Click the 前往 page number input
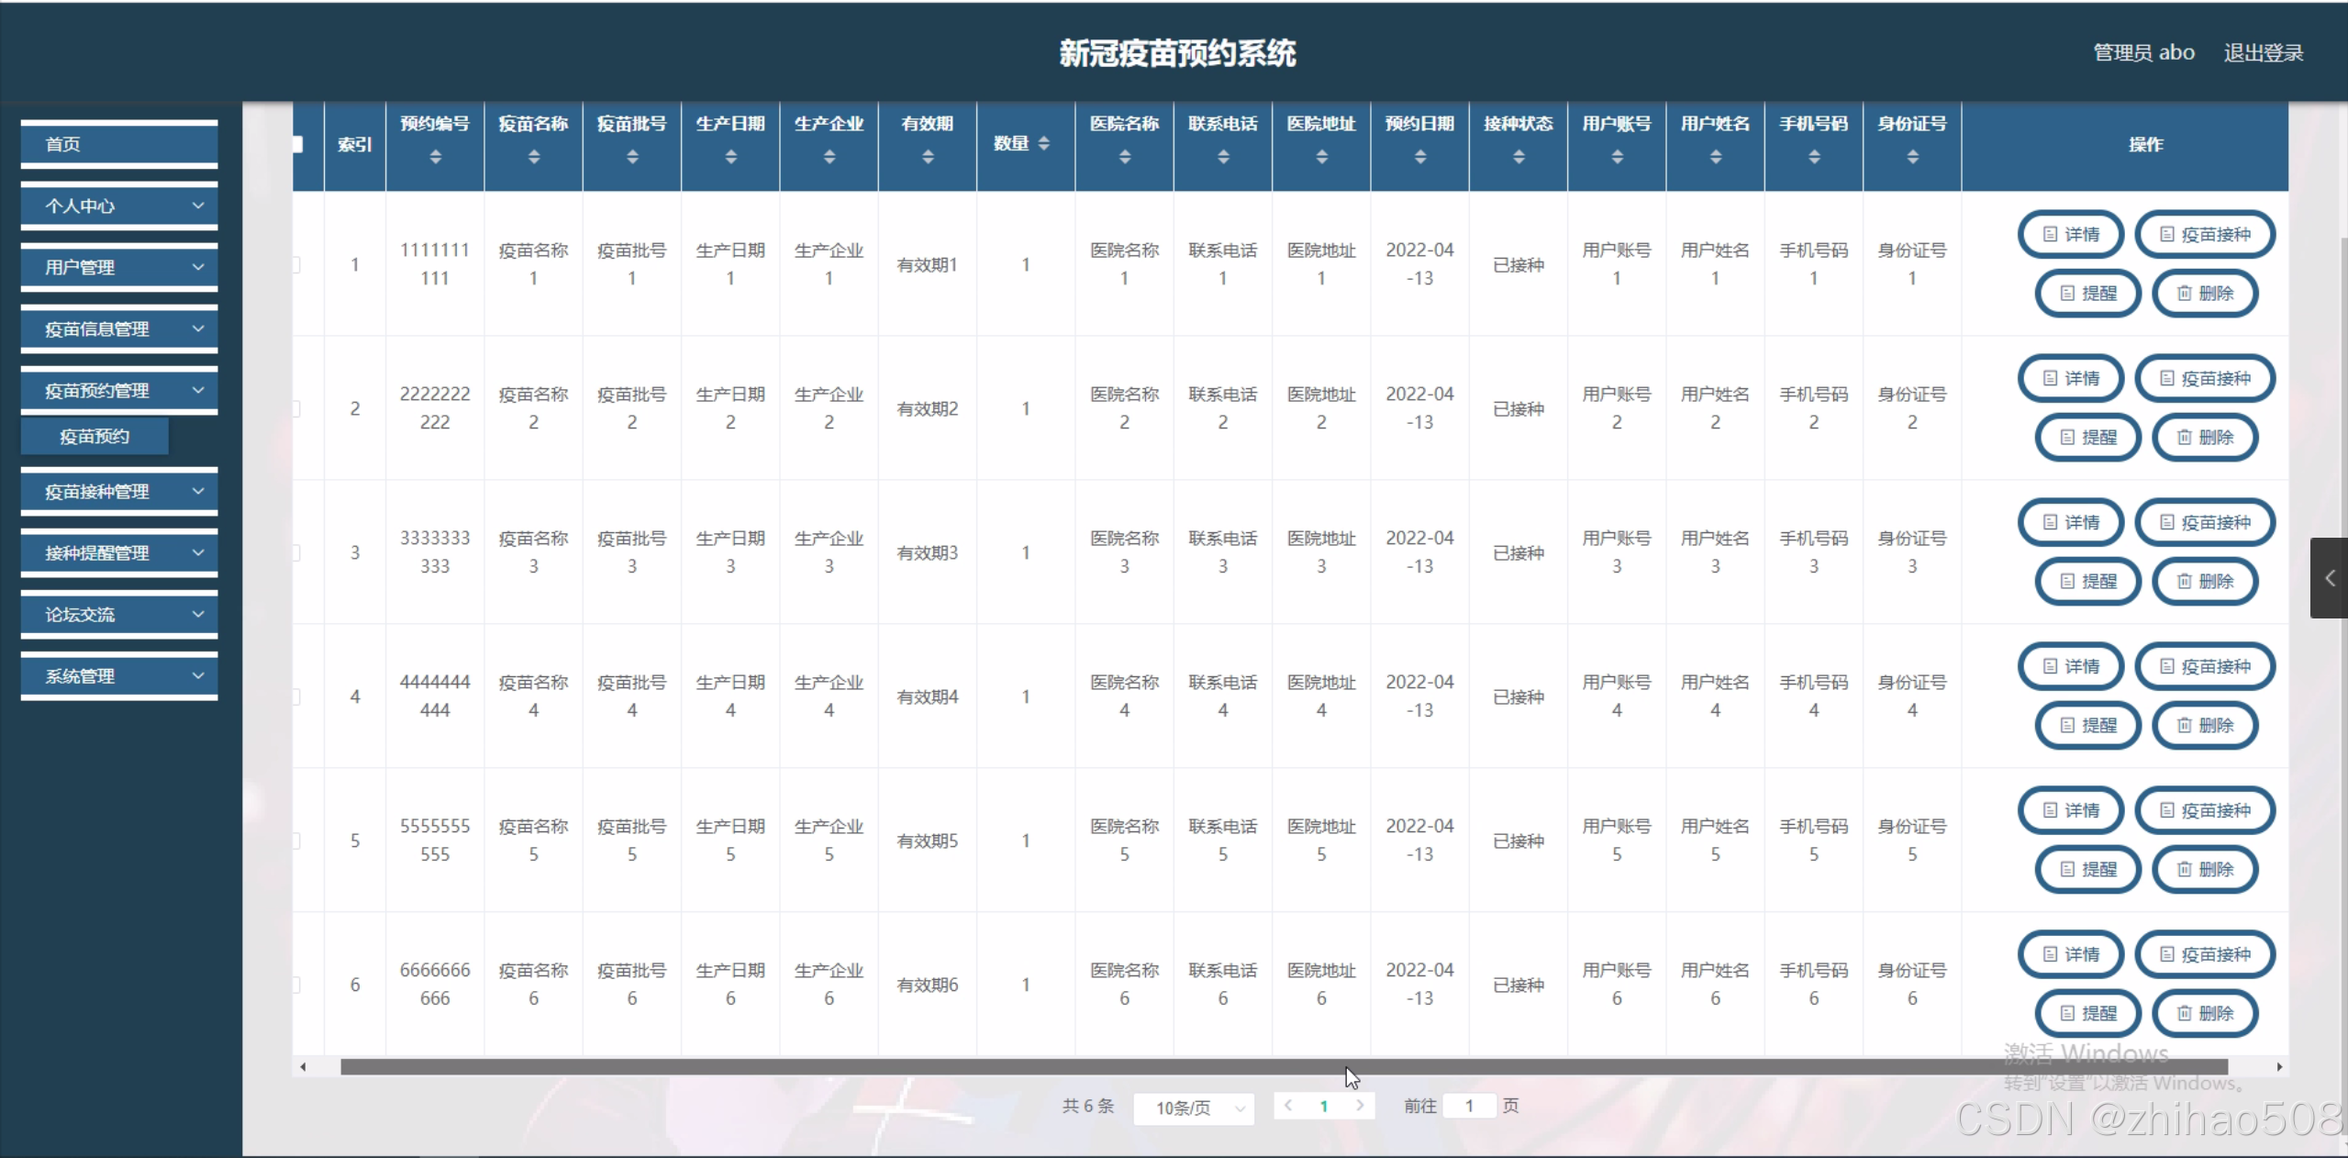Image resolution: width=2348 pixels, height=1158 pixels. coord(1468,1107)
